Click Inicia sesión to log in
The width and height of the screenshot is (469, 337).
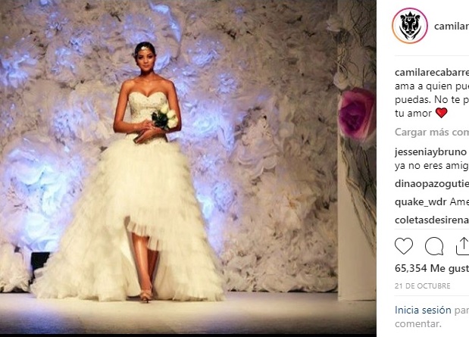pos(423,310)
